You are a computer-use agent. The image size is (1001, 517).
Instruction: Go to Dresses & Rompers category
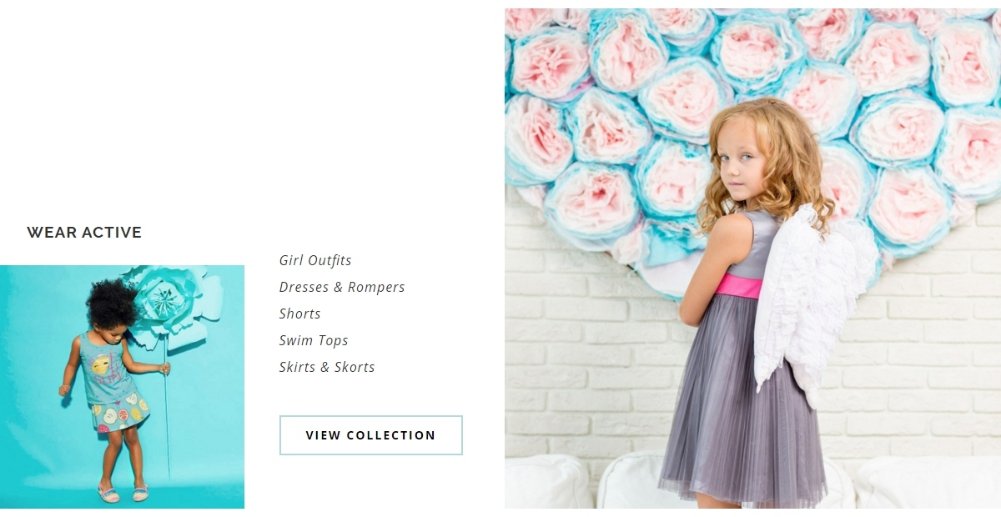click(342, 287)
